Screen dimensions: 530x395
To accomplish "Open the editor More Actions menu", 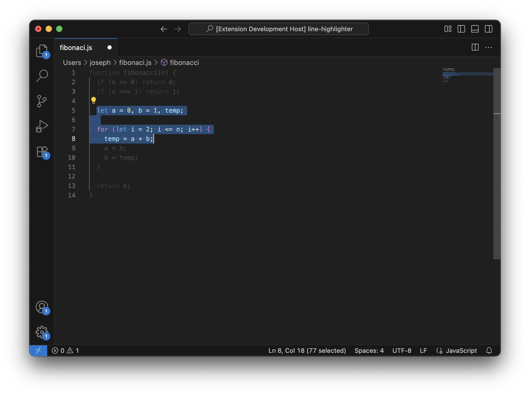I will (x=489, y=47).
